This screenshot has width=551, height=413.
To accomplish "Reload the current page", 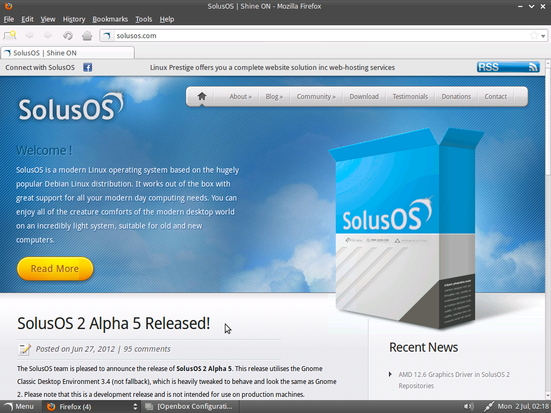I will (67, 35).
